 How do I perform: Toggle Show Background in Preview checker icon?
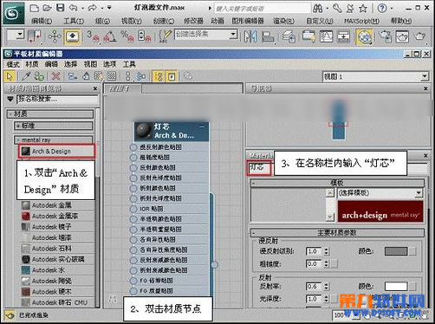point(112,76)
